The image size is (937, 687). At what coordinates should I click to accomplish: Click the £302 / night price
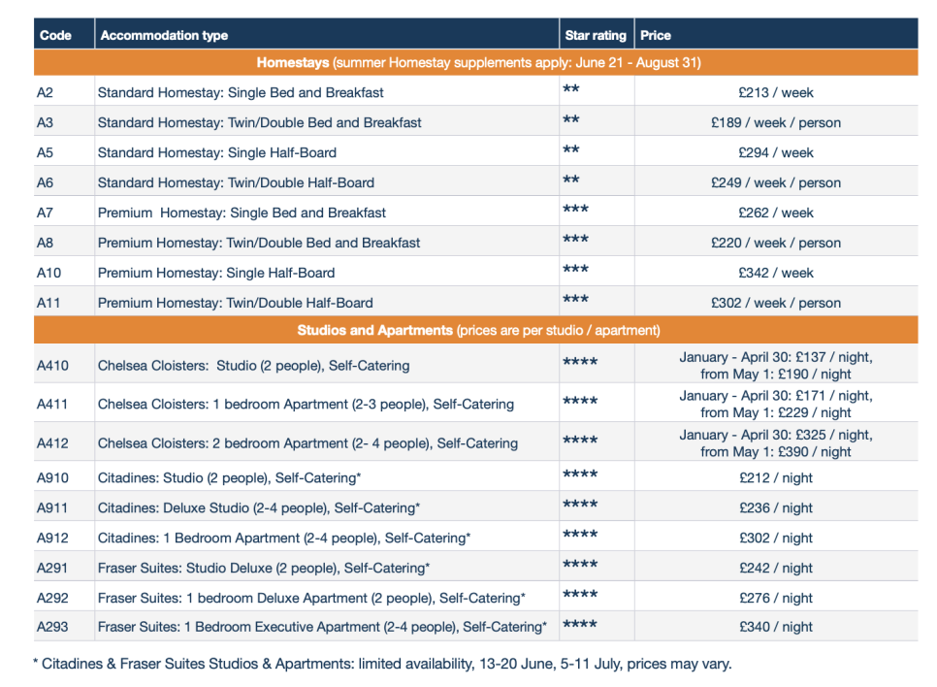(x=776, y=538)
